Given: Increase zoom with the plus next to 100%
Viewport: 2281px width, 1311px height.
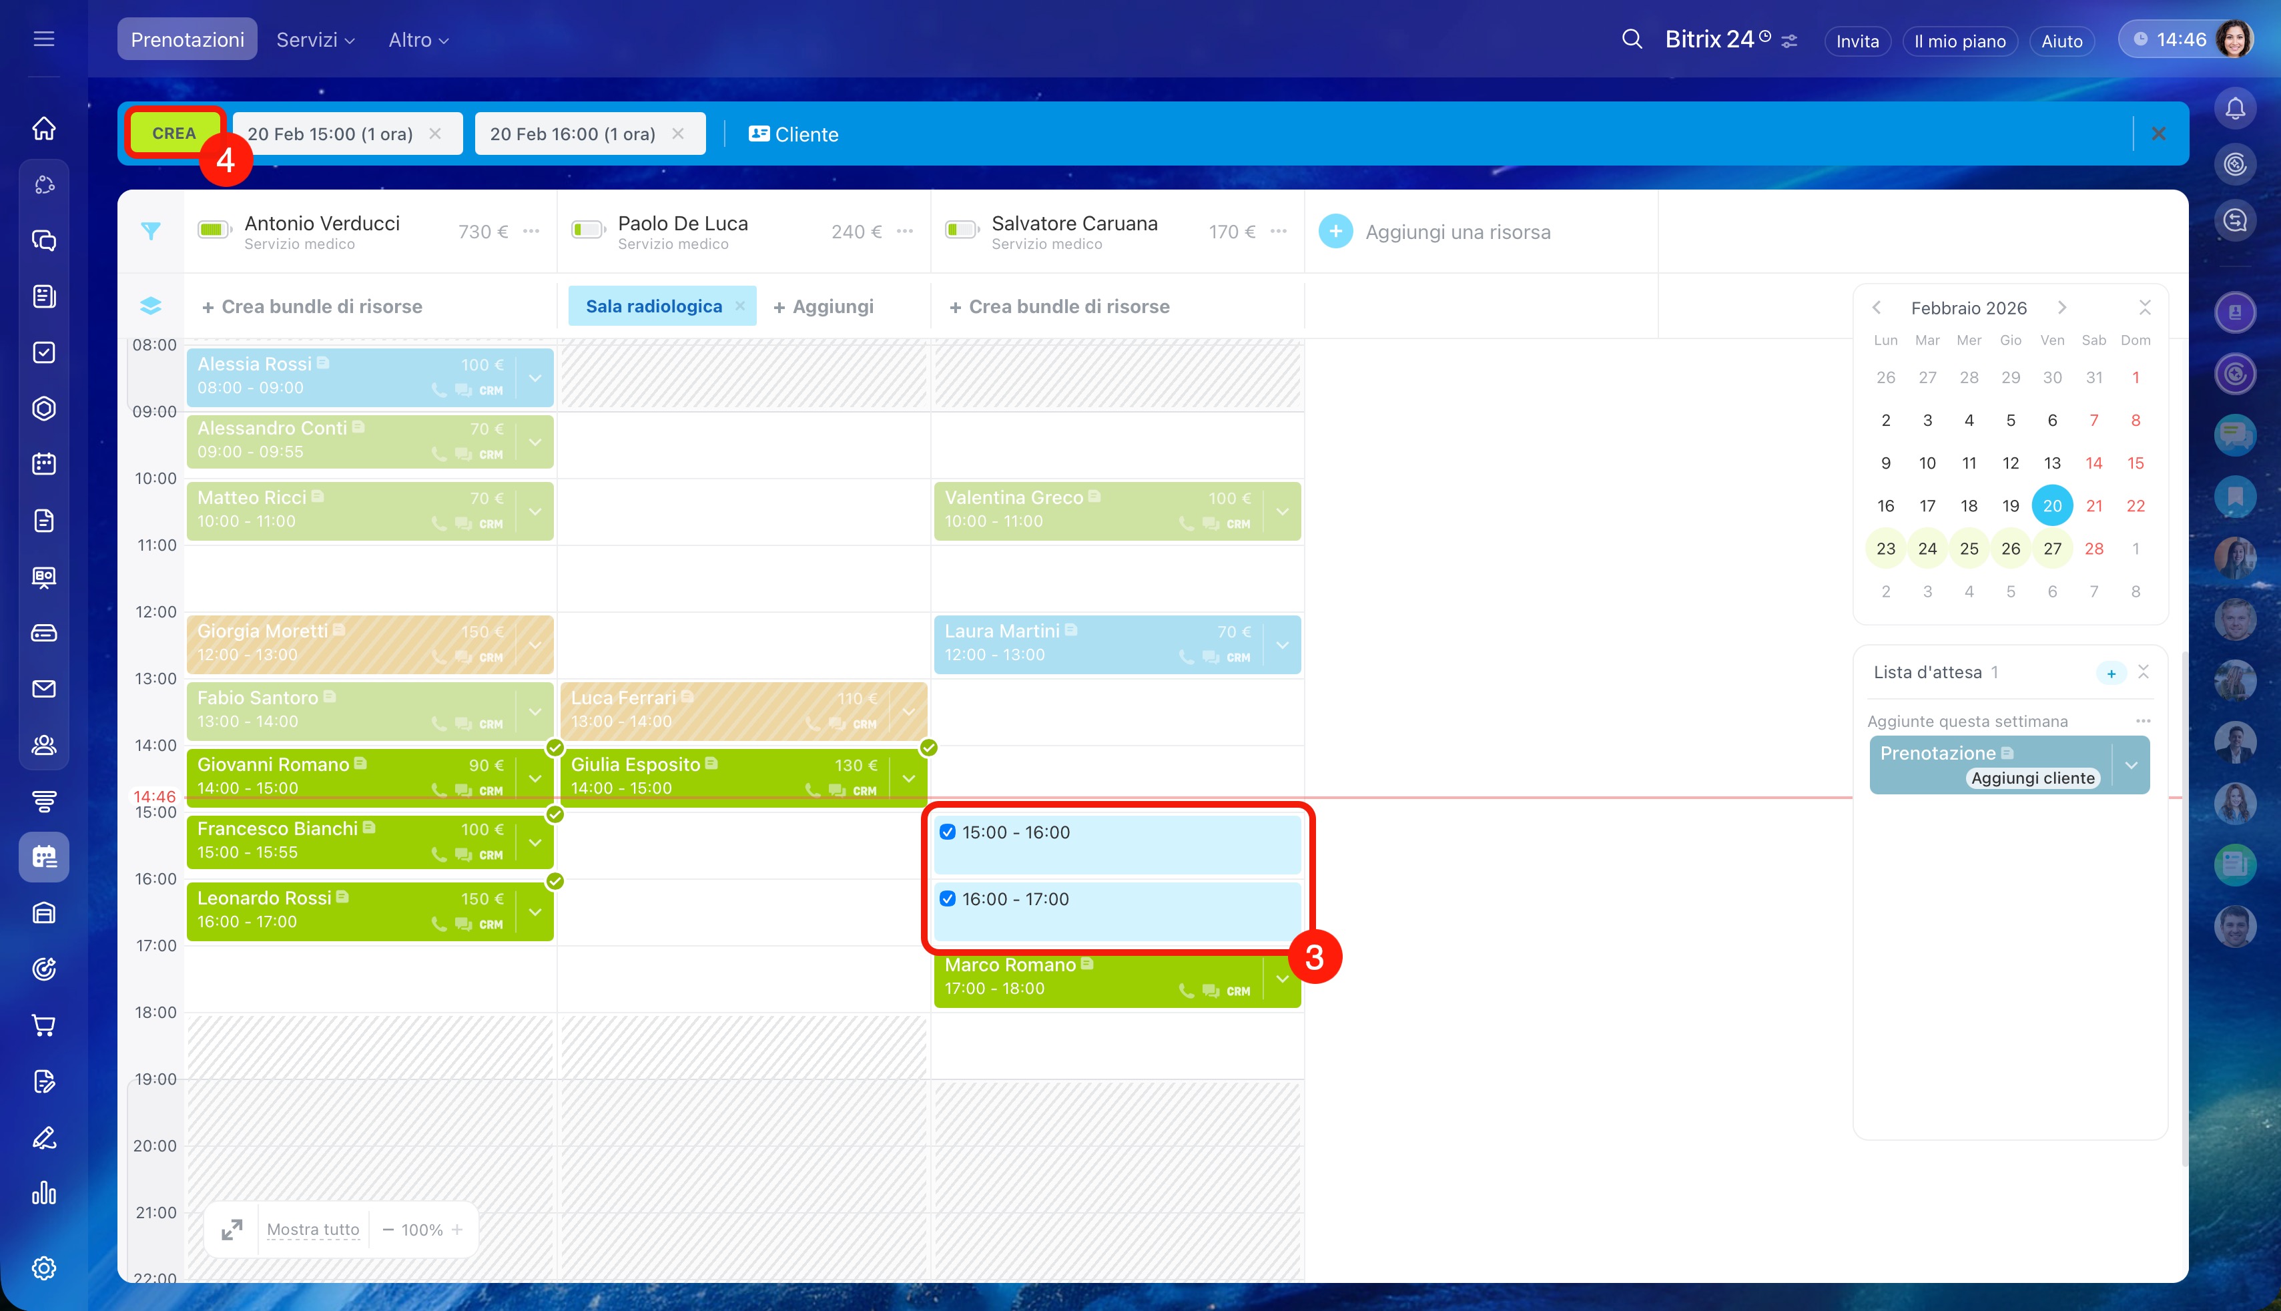Looking at the screenshot, I should (x=457, y=1229).
